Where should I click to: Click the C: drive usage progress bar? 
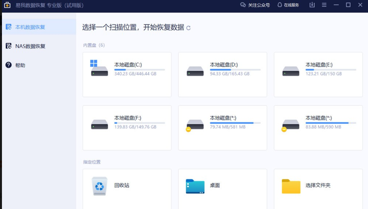[x=140, y=70]
